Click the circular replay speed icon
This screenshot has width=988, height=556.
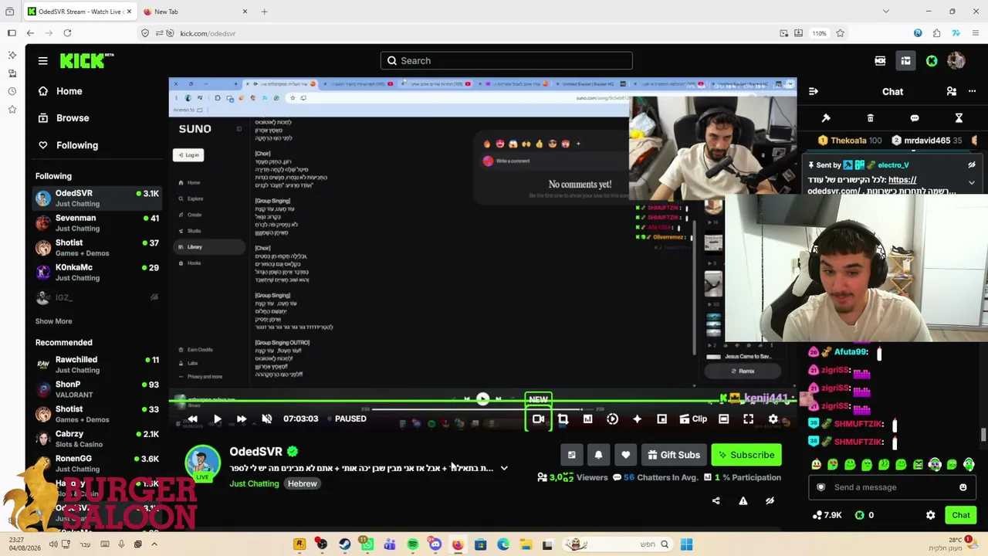click(612, 419)
